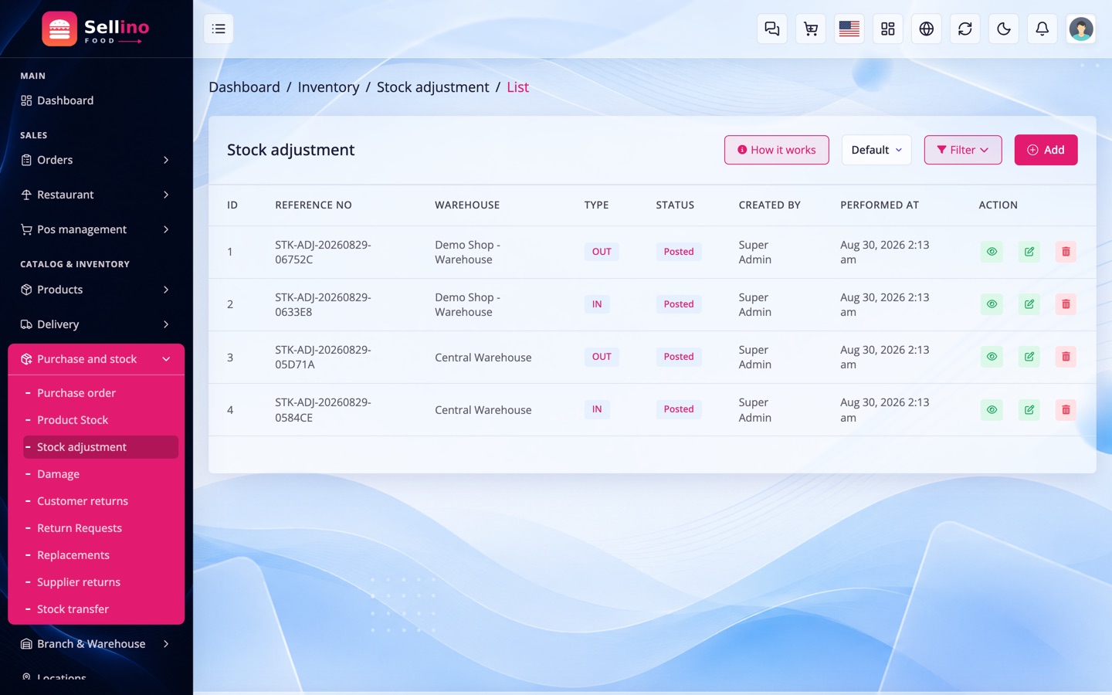Image resolution: width=1112 pixels, height=695 pixels.
Task: Open the notifications bell
Action: click(1042, 29)
